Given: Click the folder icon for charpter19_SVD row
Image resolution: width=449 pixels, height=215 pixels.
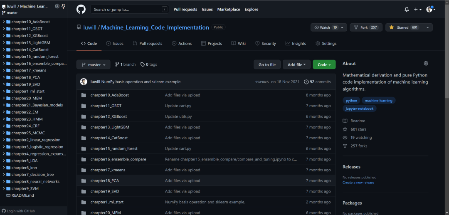Looking at the screenshot, I should point(84,191).
